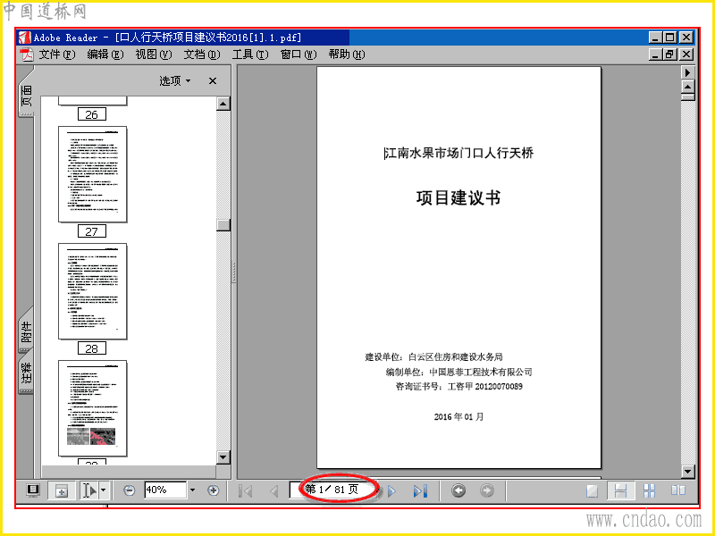This screenshot has height=536, width=715.
Task: Click the full screen view monitor icon
Action: pos(33,490)
